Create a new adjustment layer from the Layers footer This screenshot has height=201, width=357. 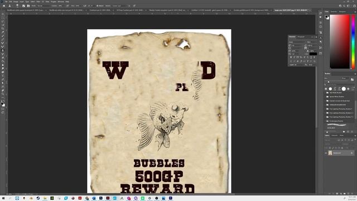pos(341,194)
